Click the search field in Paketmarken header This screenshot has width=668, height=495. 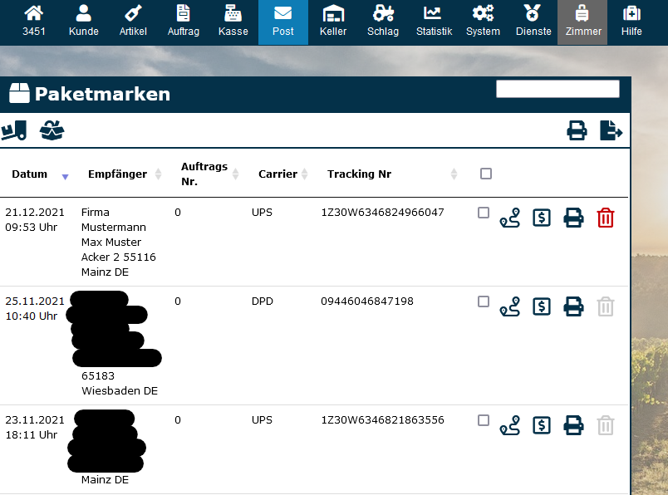point(557,89)
